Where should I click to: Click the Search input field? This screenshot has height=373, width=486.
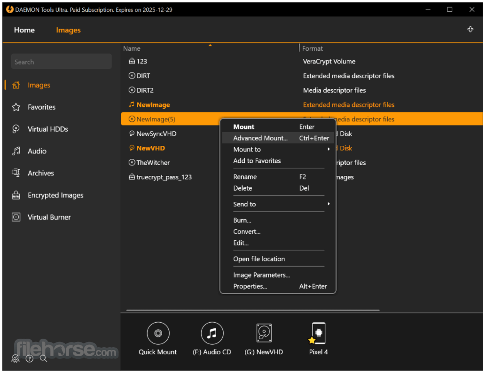pyautogui.click(x=62, y=62)
